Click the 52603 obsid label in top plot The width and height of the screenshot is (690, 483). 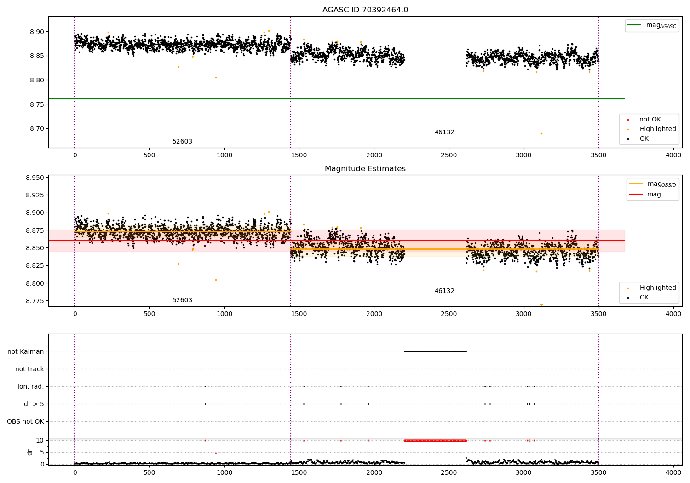[182, 142]
